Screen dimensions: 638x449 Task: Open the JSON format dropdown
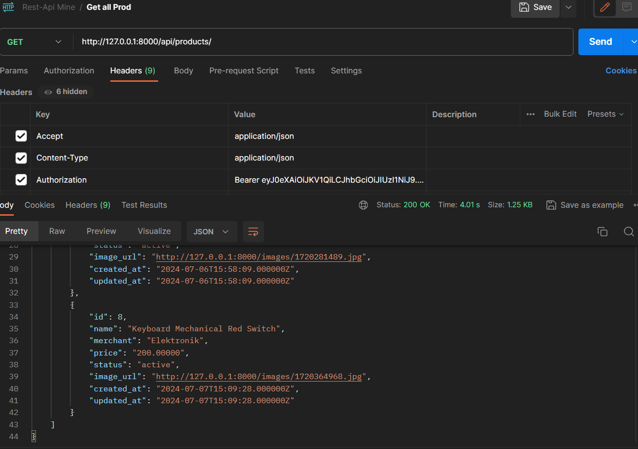[212, 231]
